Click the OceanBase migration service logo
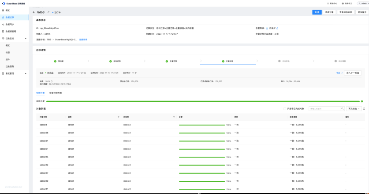Screen dimensions: 369x194 [x=14, y=4]
